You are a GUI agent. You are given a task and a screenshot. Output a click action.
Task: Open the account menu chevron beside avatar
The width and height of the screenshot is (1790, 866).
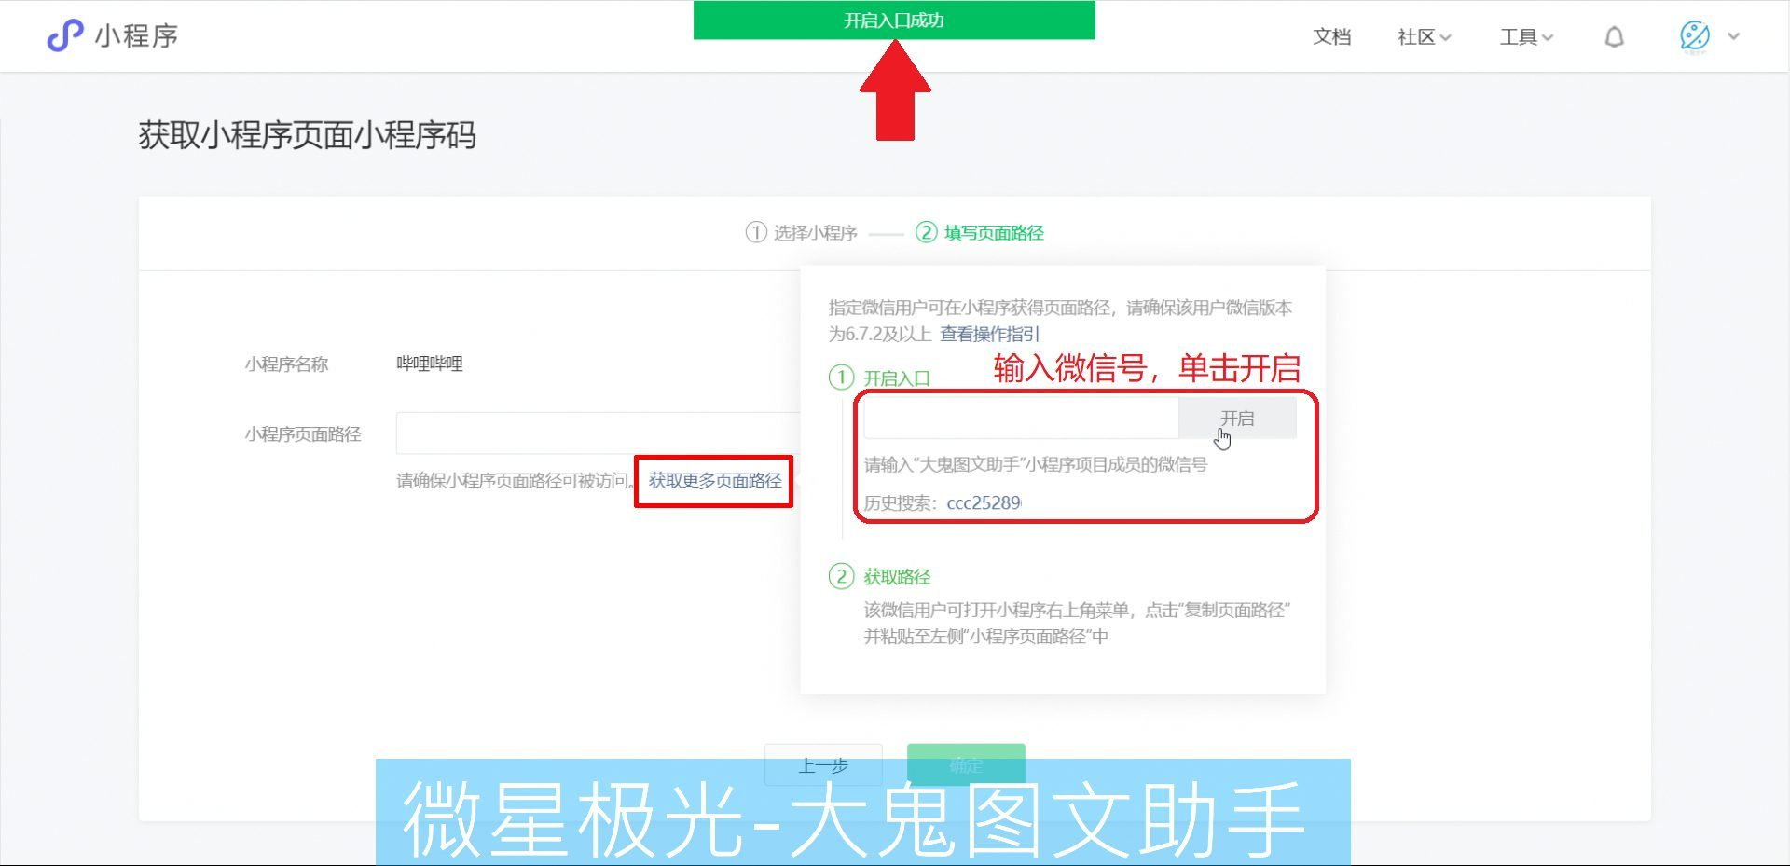point(1734,36)
